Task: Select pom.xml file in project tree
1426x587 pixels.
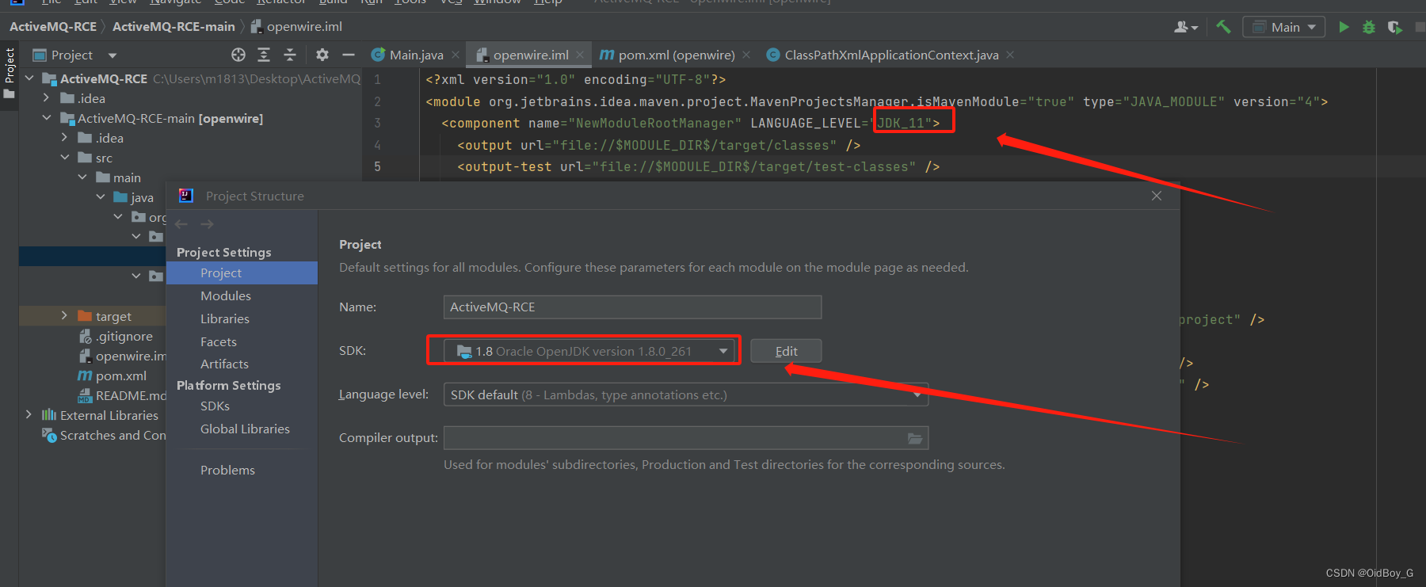Action: click(112, 375)
